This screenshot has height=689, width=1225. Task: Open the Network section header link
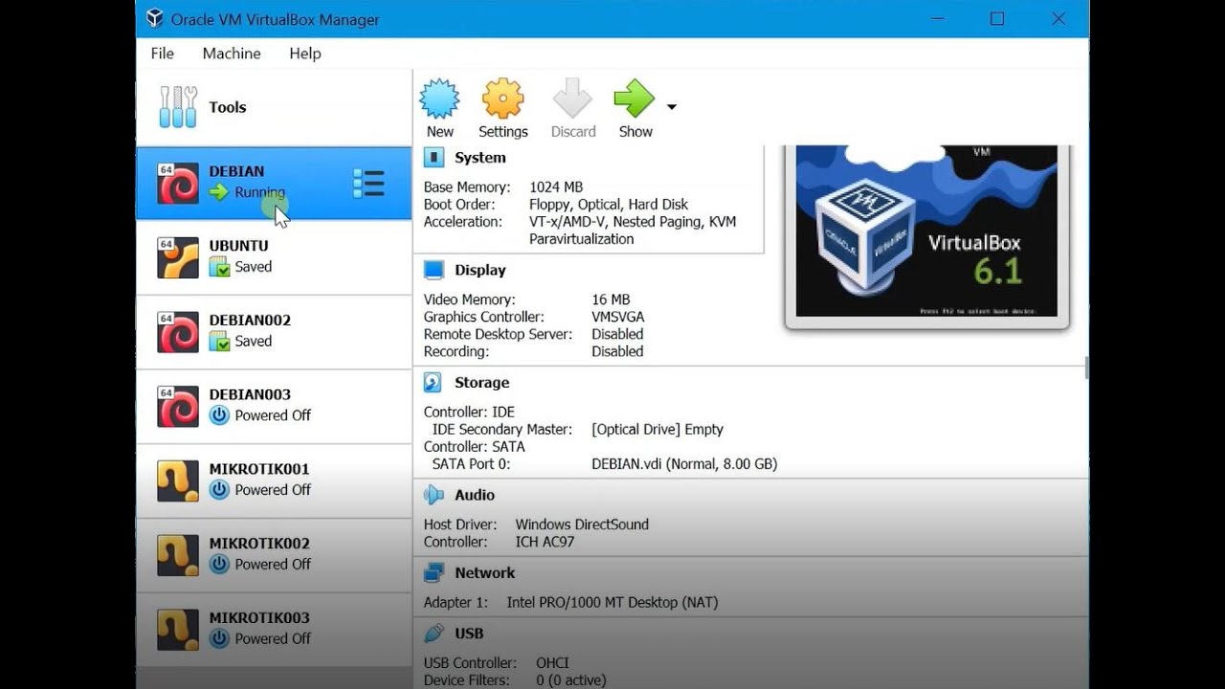point(485,573)
